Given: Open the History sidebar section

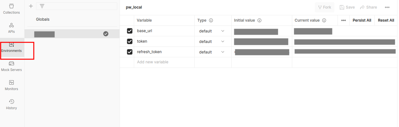Looking at the screenshot, I should pos(11,104).
